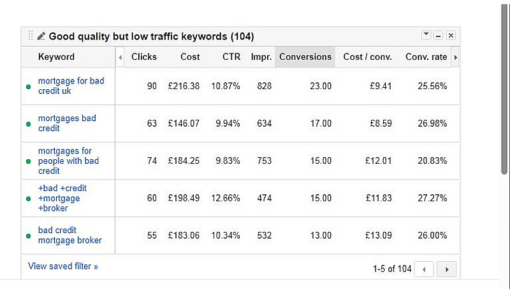Open the widget options dropdown arrow
This screenshot has height=293, width=510.
click(426, 35)
